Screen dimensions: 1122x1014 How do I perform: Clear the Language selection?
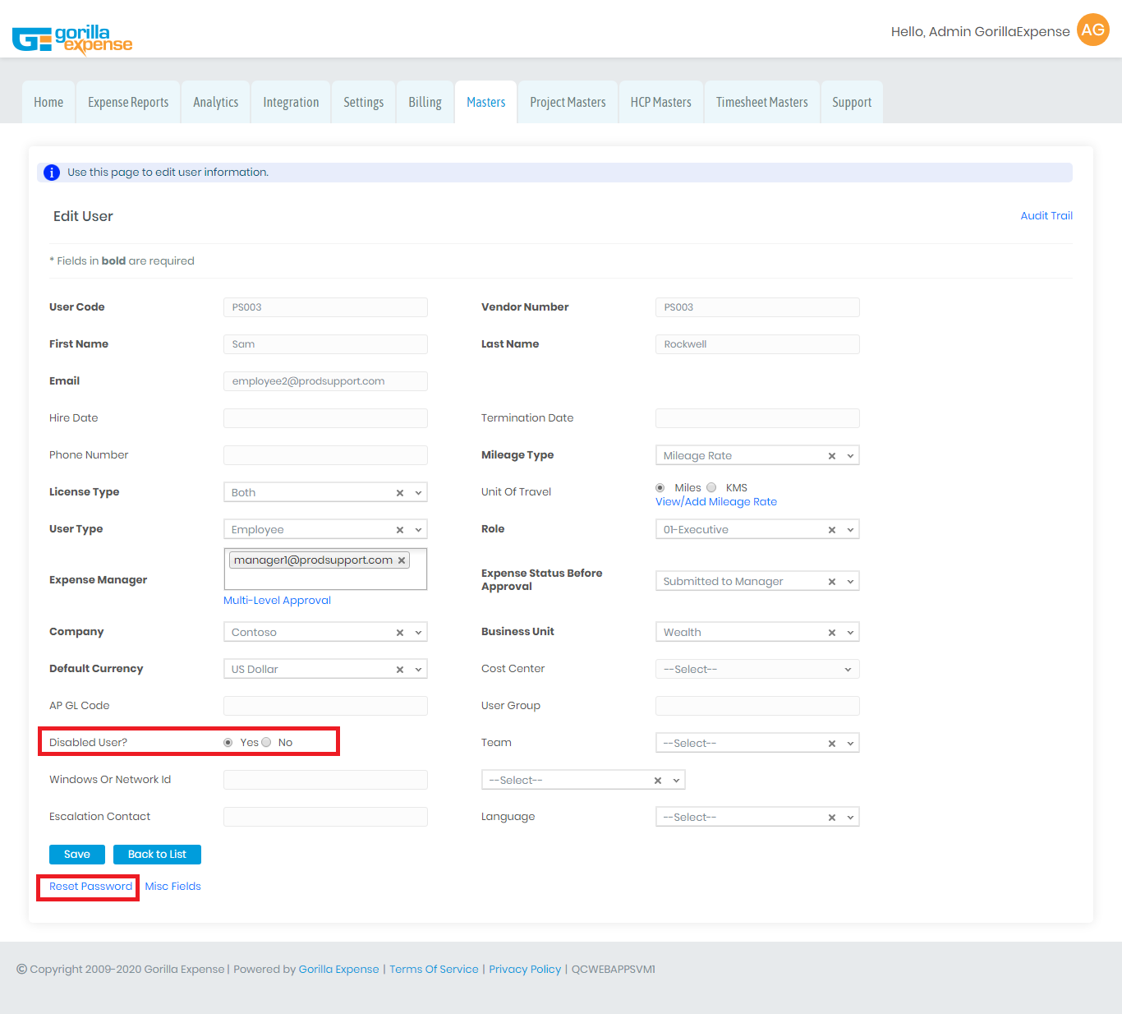click(831, 818)
